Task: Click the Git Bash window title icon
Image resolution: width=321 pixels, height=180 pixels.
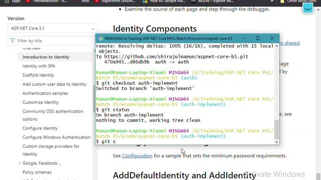Action: pos(100,38)
